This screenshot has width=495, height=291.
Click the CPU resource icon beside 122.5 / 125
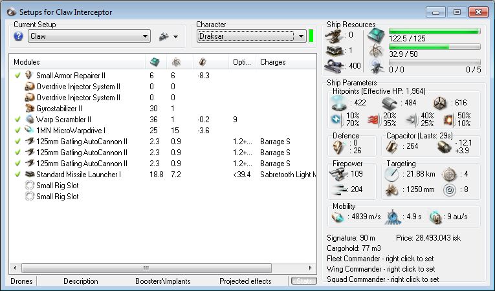pos(376,36)
